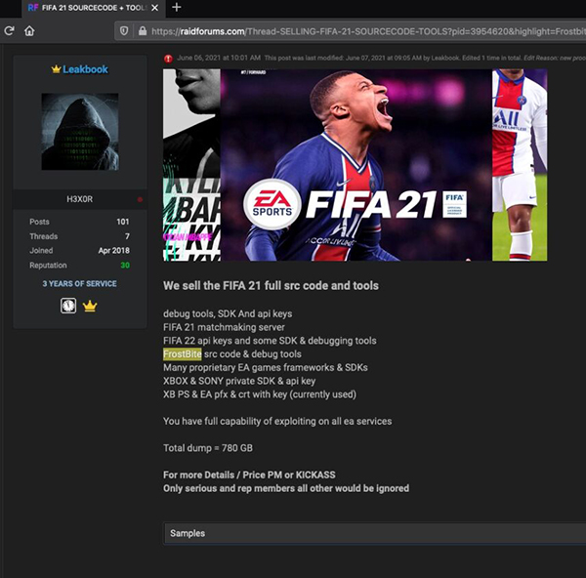
Task: Expand the Samples section
Action: [x=374, y=533]
